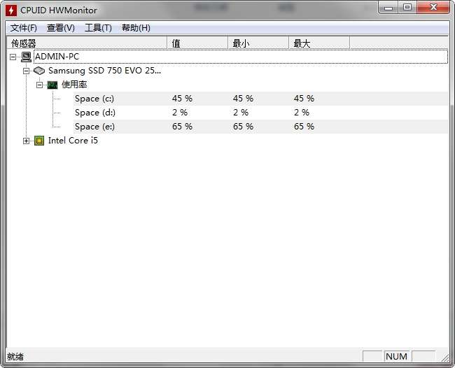Screen dimensions: 455x368
Task: Collapse the ADMIN-PC tree node
Action: point(13,57)
